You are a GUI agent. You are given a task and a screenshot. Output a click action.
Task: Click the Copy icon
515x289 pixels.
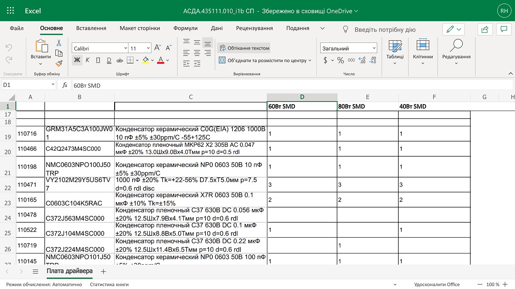coord(59,53)
